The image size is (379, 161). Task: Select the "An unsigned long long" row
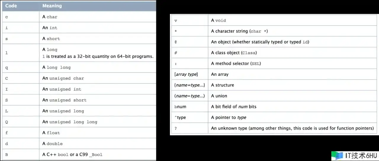point(70,122)
